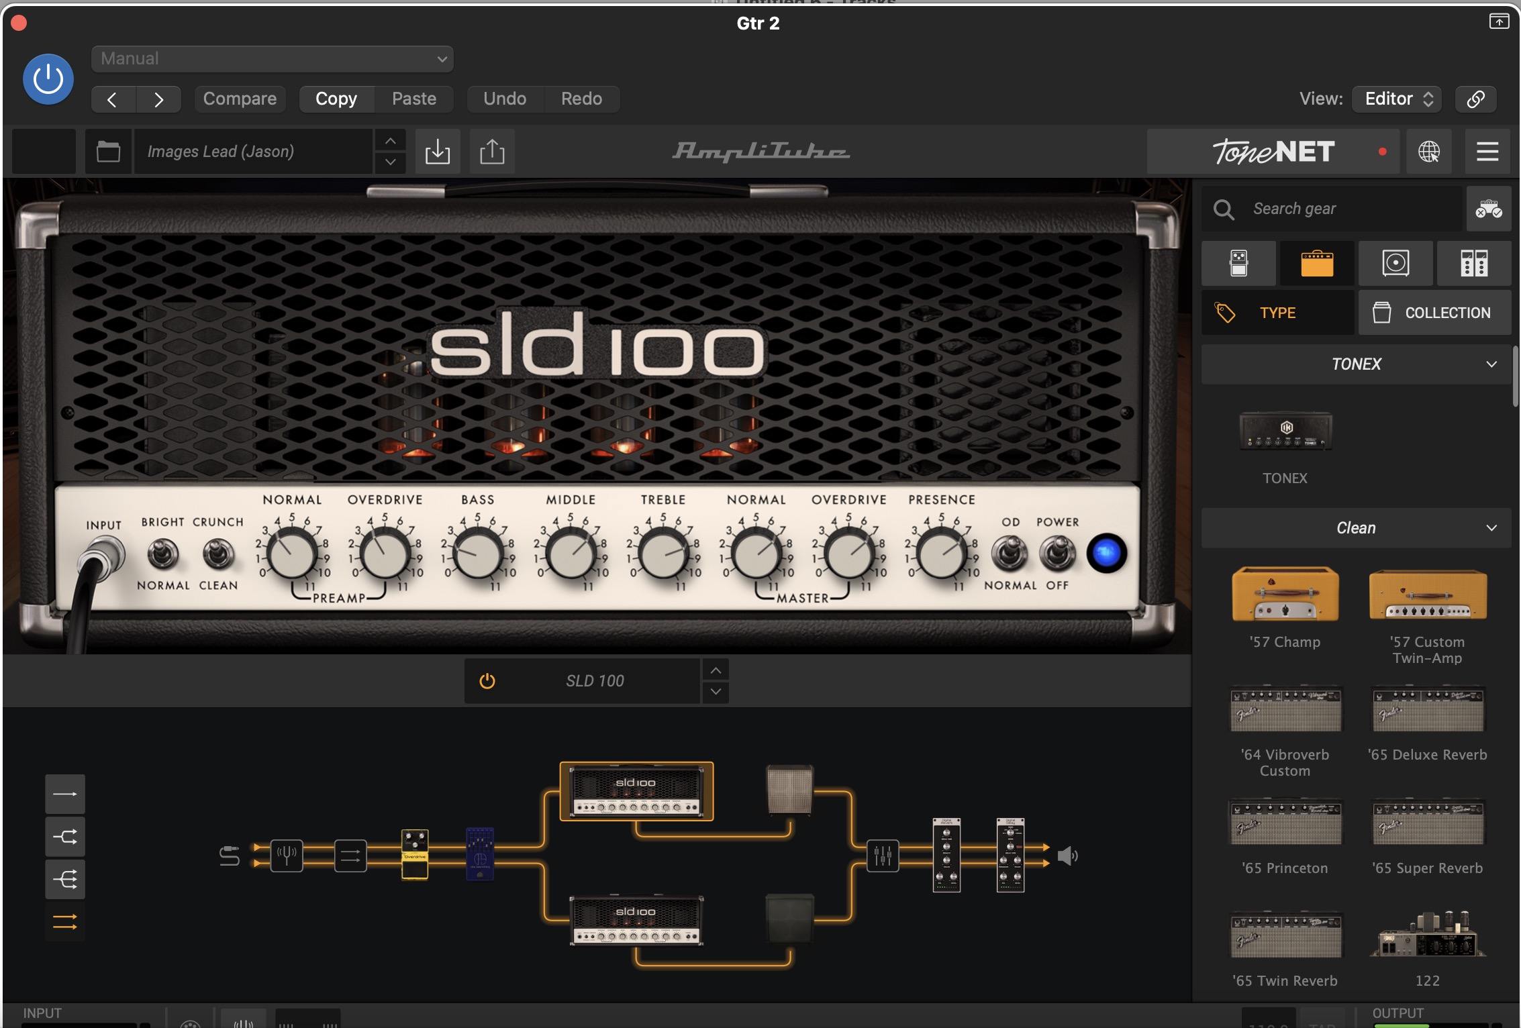Image resolution: width=1521 pixels, height=1028 pixels.
Task: Select the amp gear category tab
Action: (x=1317, y=263)
